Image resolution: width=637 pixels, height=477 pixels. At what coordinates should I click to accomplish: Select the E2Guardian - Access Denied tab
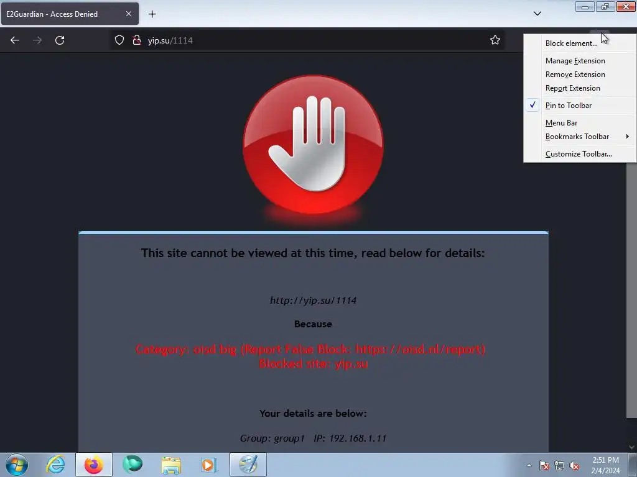(x=70, y=14)
